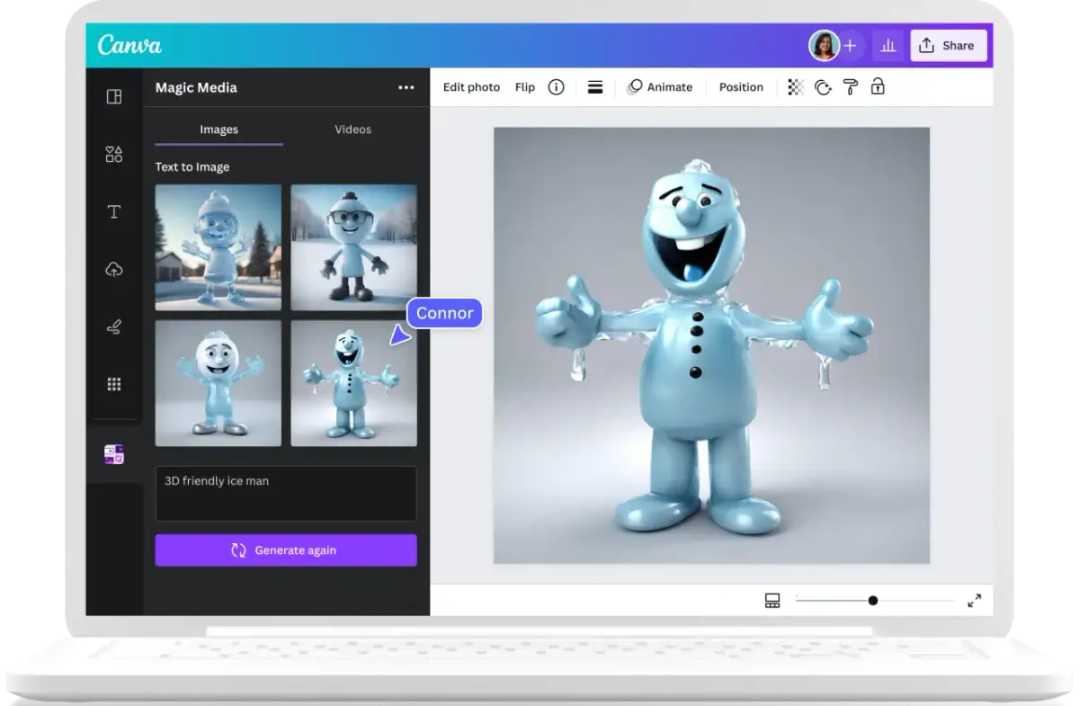Open Magic Media three-dot options menu

pyautogui.click(x=406, y=88)
